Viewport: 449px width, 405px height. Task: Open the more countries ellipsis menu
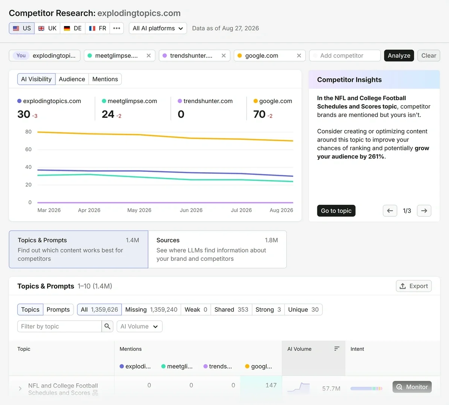(117, 28)
